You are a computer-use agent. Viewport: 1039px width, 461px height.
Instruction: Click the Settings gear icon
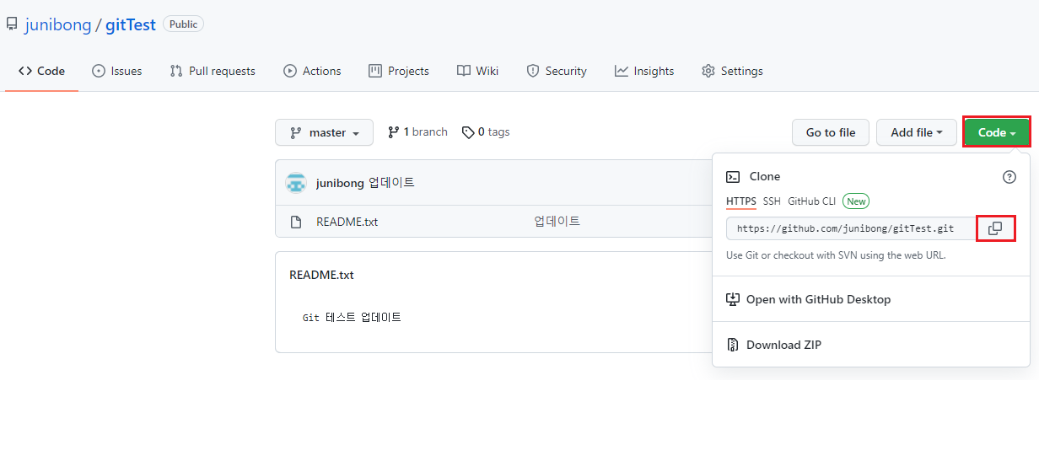pyautogui.click(x=708, y=71)
